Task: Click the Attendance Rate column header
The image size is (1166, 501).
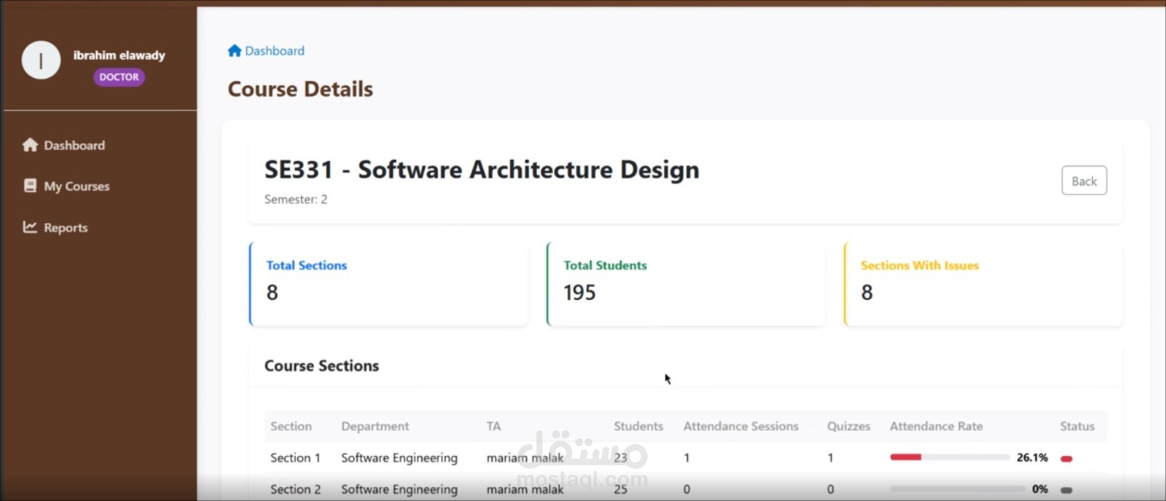Action: [936, 426]
